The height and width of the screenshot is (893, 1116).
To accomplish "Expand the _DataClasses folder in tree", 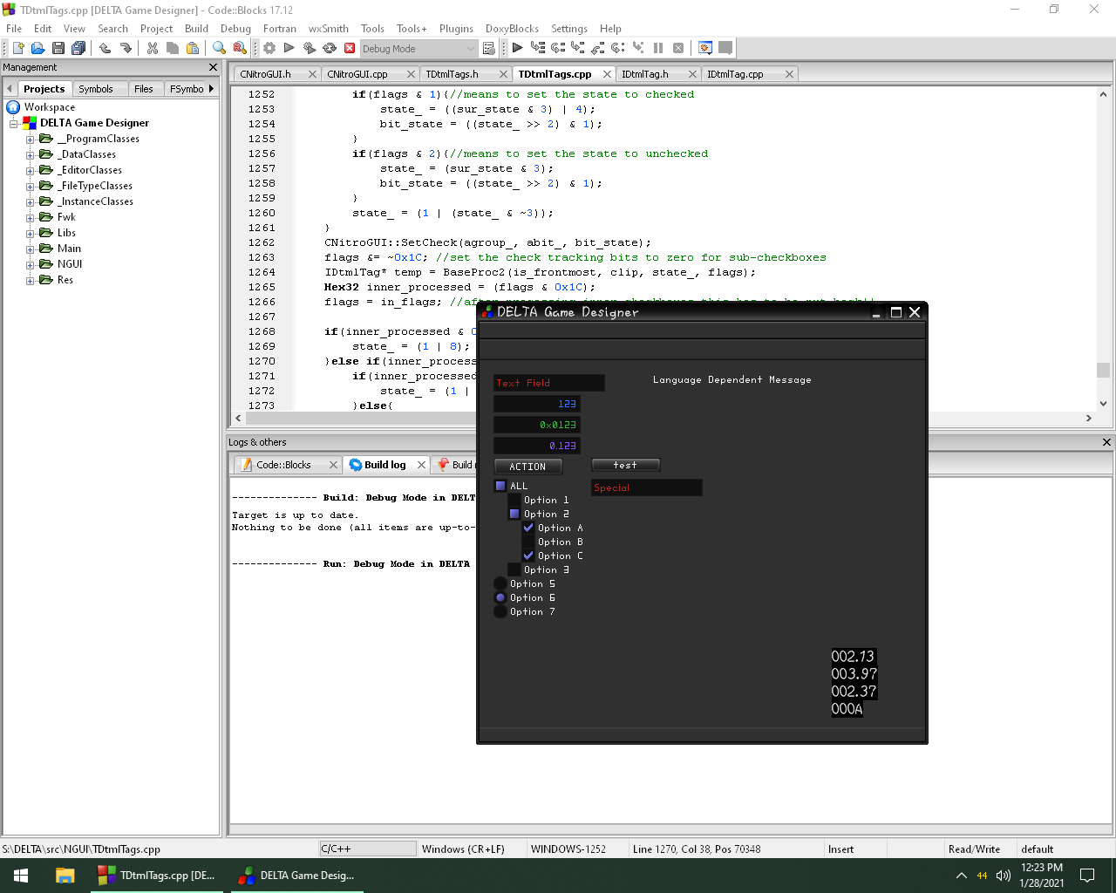I will tap(31, 155).
